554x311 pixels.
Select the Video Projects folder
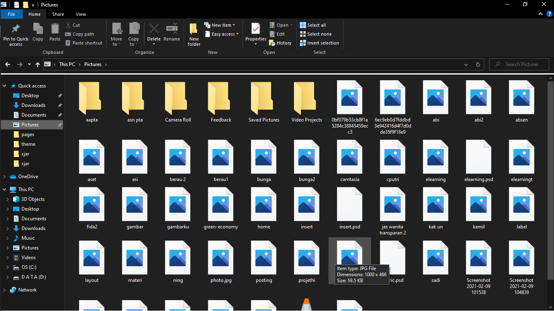pyautogui.click(x=307, y=101)
